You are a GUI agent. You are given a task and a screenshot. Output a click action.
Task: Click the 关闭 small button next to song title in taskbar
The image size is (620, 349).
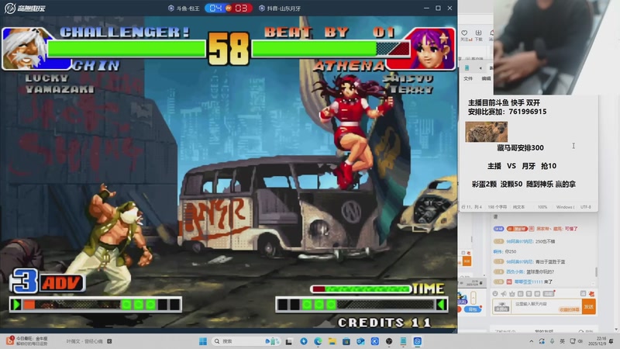[109, 341]
